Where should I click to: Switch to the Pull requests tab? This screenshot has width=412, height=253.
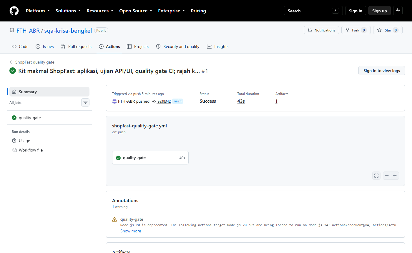[76, 46]
